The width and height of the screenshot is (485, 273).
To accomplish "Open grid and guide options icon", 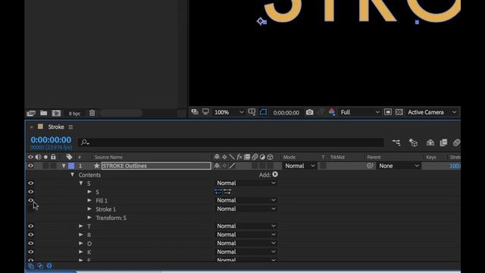I will coord(252,112).
